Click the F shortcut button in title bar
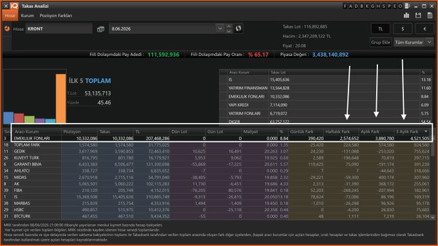Image resolution: width=438 pixels, height=246 pixels. (x=345, y=6)
